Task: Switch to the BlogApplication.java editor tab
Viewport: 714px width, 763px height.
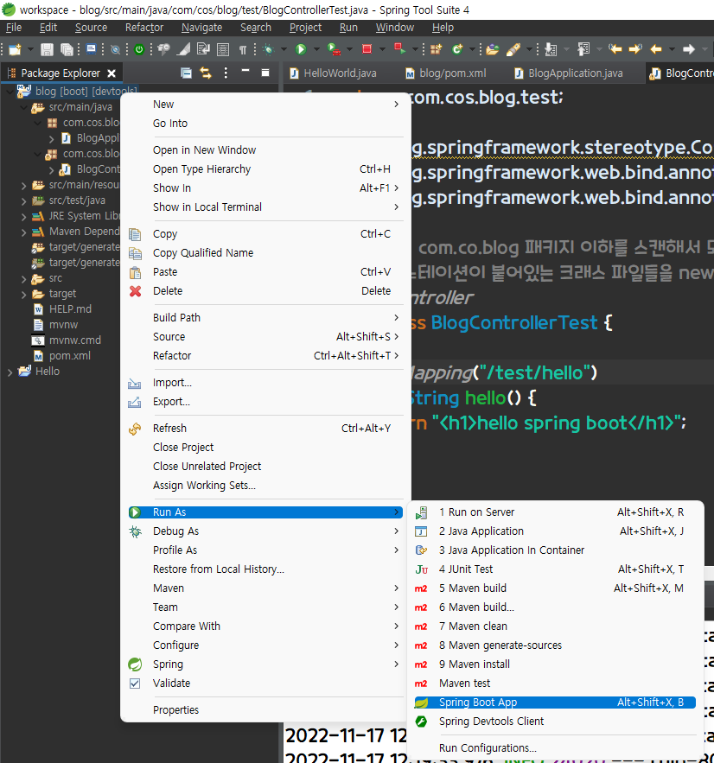Action: [x=569, y=73]
